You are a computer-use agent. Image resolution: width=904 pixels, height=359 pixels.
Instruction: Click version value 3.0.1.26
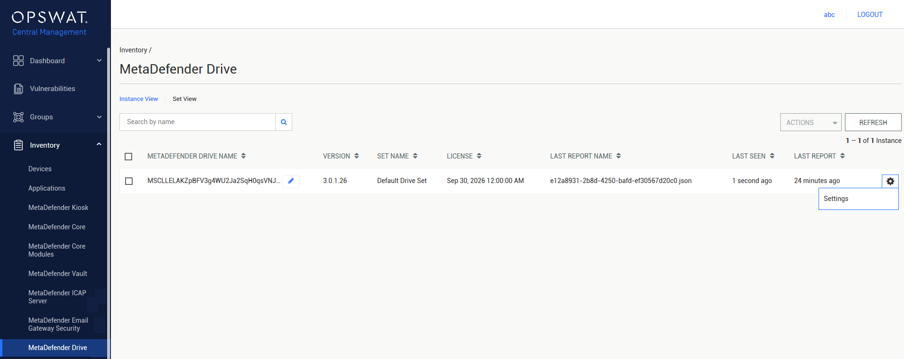coord(335,181)
